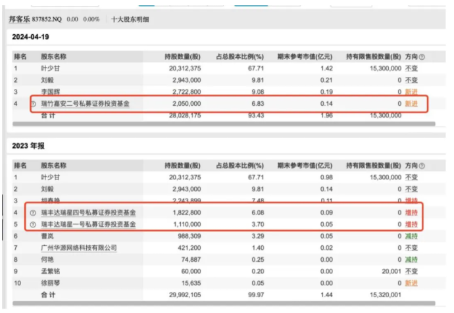Click restricted shares value 20,001
The width and height of the screenshot is (454, 313).
pyautogui.click(x=391, y=272)
